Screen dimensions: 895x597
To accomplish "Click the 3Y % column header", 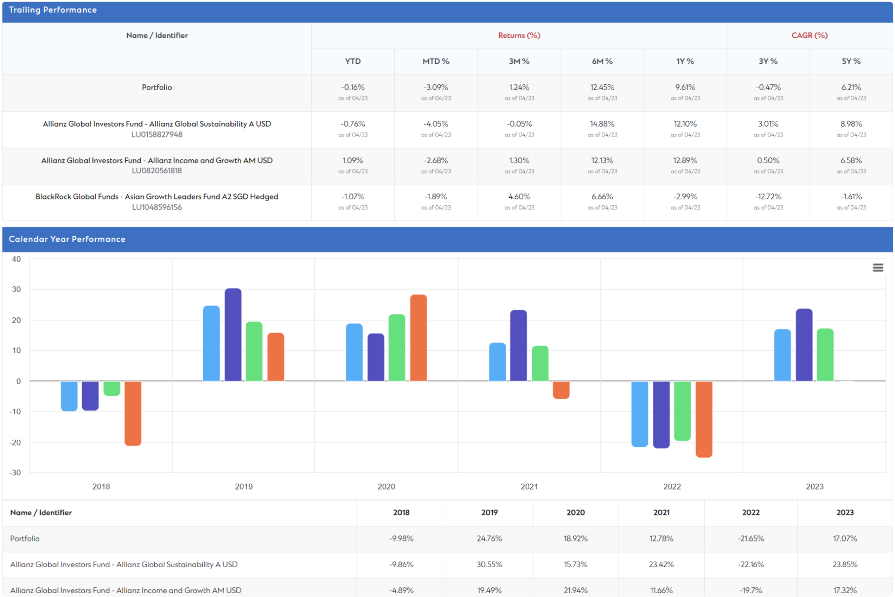I will pos(768,61).
